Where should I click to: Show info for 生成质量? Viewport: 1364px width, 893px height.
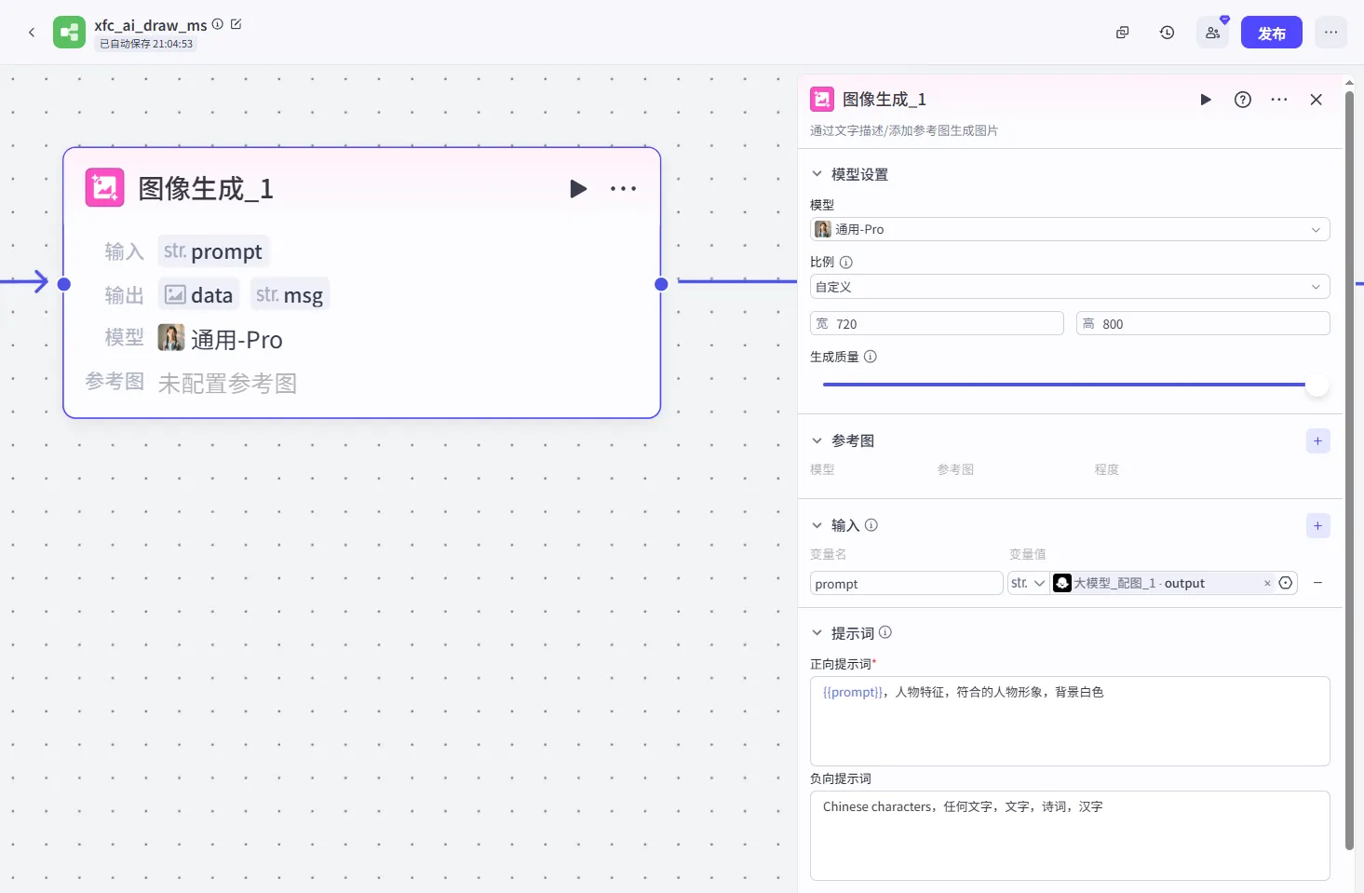(x=871, y=357)
